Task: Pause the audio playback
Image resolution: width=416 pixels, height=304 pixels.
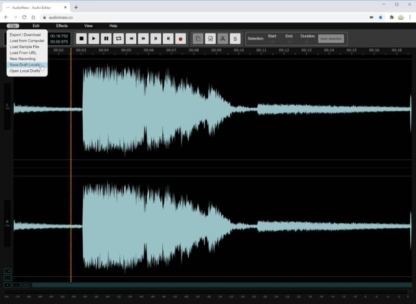Action: click(x=106, y=39)
